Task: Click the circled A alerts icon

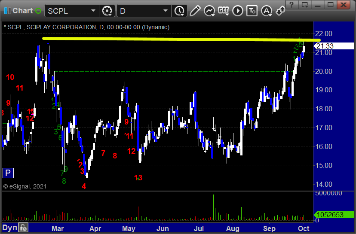Action: tap(267, 11)
